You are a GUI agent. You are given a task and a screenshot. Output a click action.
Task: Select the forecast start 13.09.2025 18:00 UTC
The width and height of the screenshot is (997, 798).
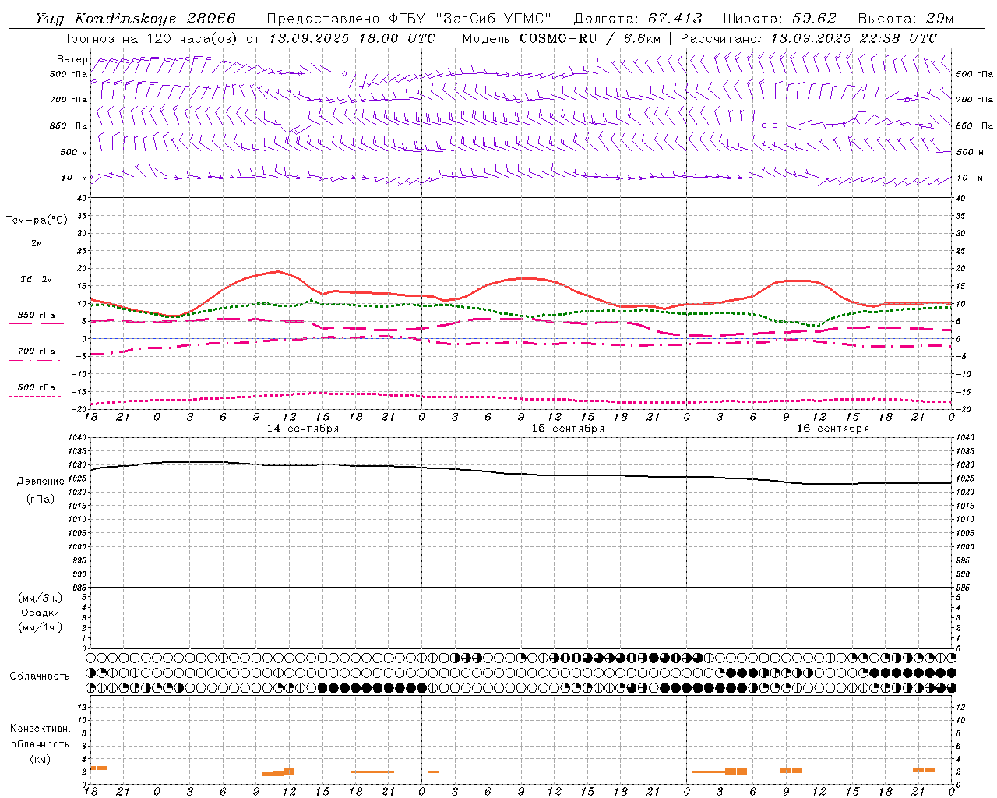352,37
